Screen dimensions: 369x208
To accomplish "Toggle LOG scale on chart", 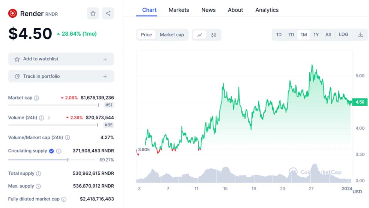I will 343,35.
